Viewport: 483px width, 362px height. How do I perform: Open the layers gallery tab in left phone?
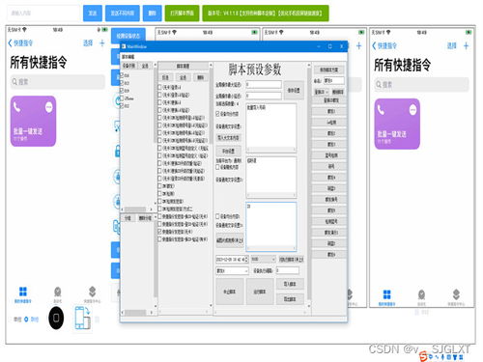(93, 292)
